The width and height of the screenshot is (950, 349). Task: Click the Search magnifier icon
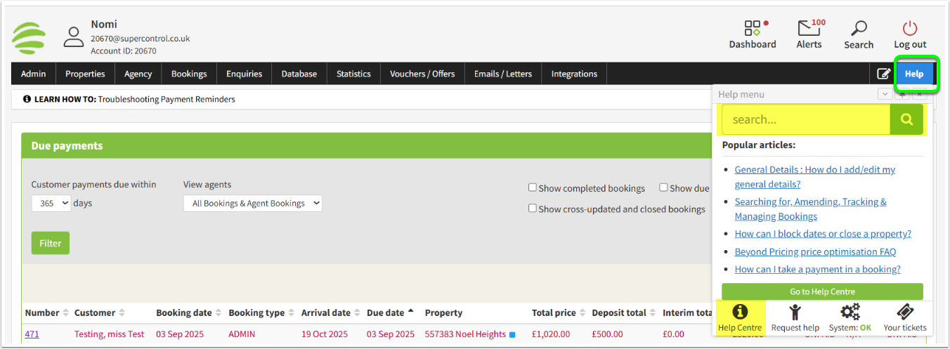(x=858, y=29)
